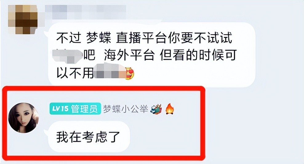This screenshot has width=304, height=164.
Task: Select the message bubble starting with 不过
Action: (x=152, y=55)
